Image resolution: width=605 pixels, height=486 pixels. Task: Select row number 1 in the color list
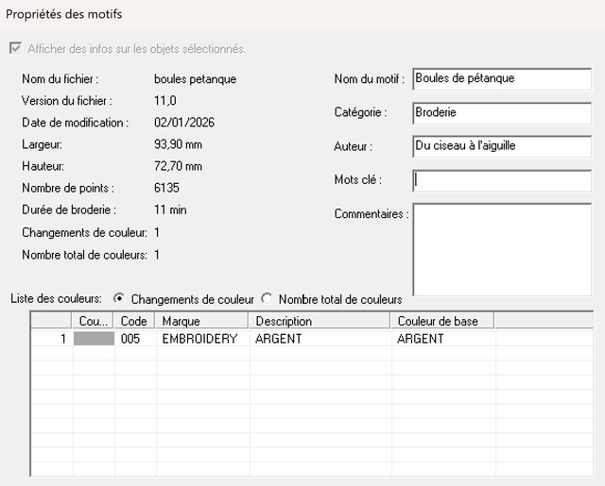pos(52,339)
